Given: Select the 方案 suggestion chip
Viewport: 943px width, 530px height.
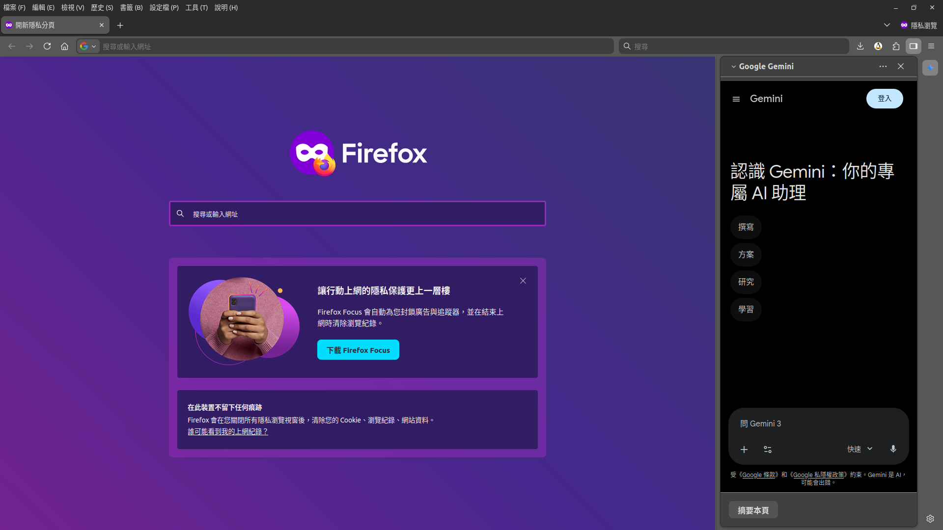Looking at the screenshot, I should pos(746,255).
